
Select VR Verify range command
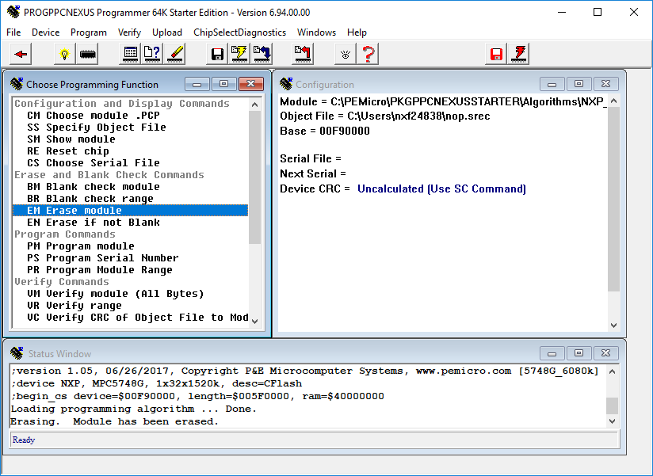pyautogui.click(x=130, y=306)
